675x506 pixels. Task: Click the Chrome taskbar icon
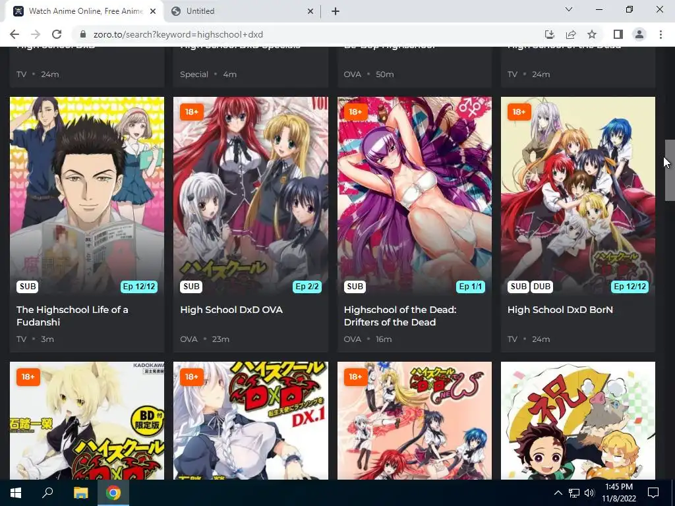click(x=113, y=493)
